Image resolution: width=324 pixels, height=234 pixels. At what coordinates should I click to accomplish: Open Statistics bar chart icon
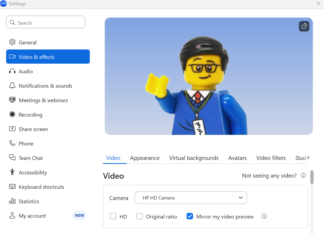pos(12,201)
